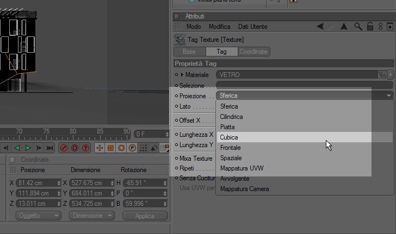Image resolution: width=396 pixels, height=234 pixels.
Task: Click the green play backward button
Action: click(17, 148)
